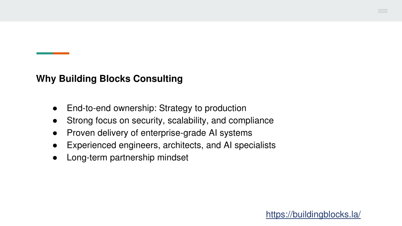Select the End-to-end ownership bullet text
This screenshot has width=402, height=226.
(156, 108)
